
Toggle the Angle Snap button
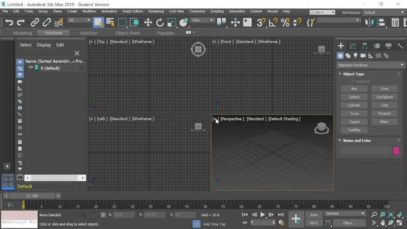273,23
